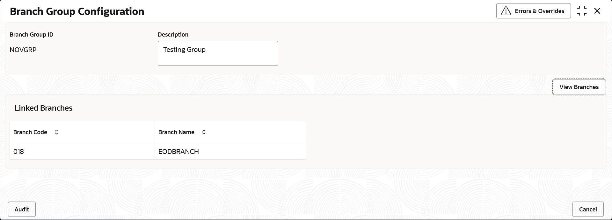
Task: Click the warning triangle icon
Action: (506, 11)
